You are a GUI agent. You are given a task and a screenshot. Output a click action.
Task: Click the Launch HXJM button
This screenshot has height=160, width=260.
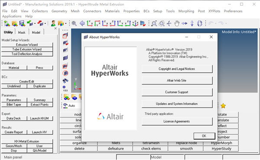tap(39, 118)
